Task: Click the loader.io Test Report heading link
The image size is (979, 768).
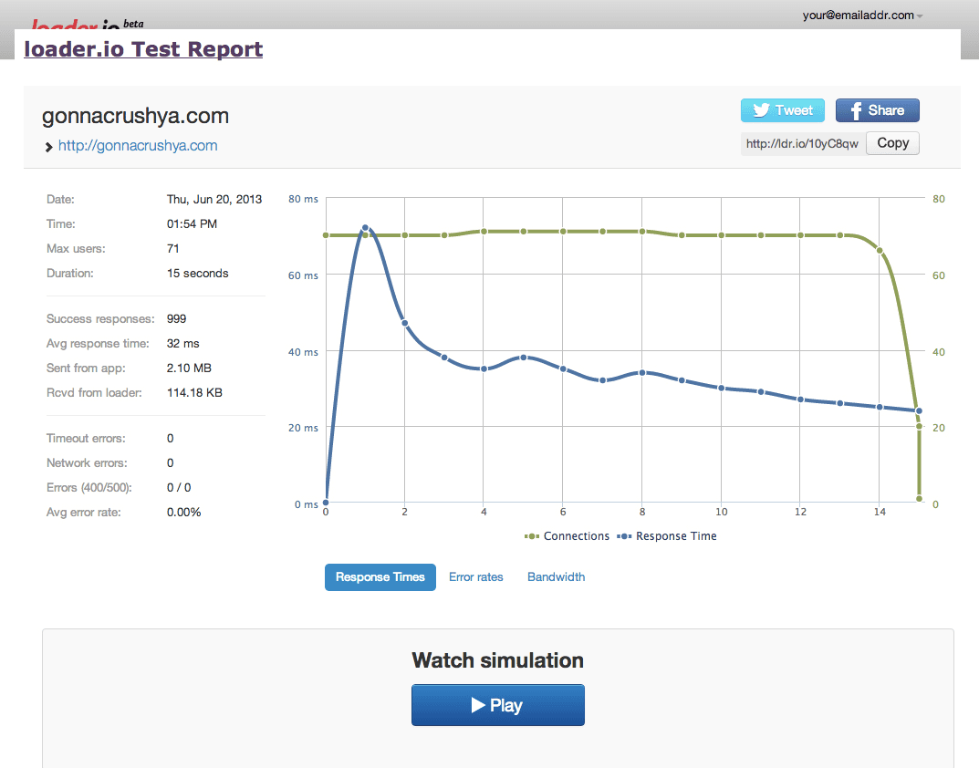Action: coord(143,49)
